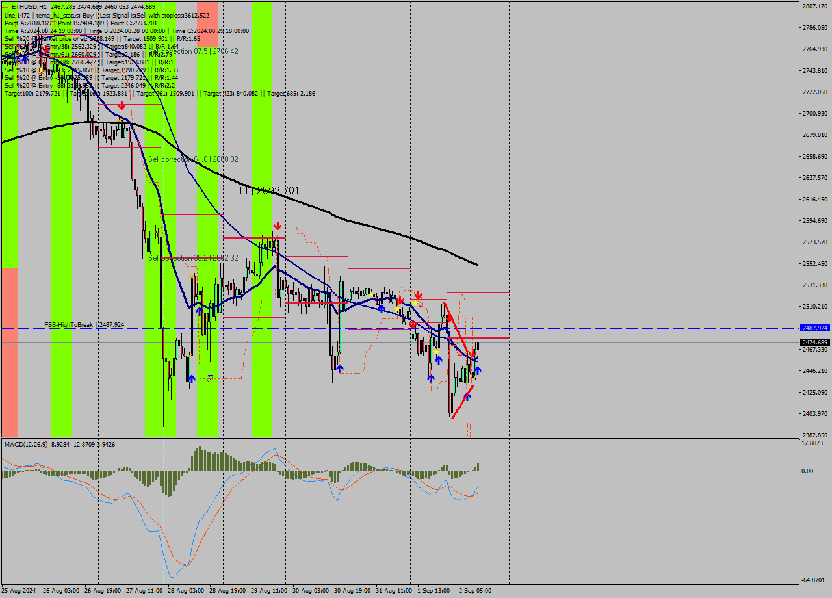
Task: Select the blue up arrow near the 30 Aug 19:00 low
Action: (x=339, y=368)
